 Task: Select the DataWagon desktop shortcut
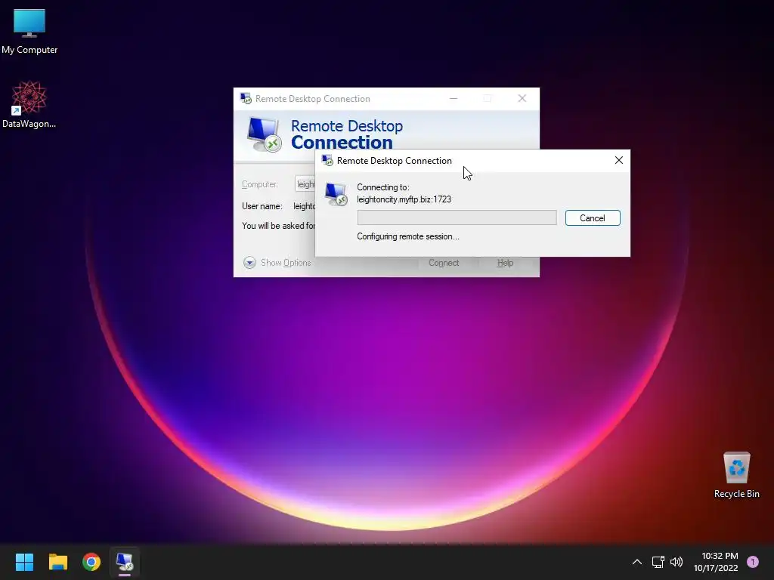[x=29, y=104]
